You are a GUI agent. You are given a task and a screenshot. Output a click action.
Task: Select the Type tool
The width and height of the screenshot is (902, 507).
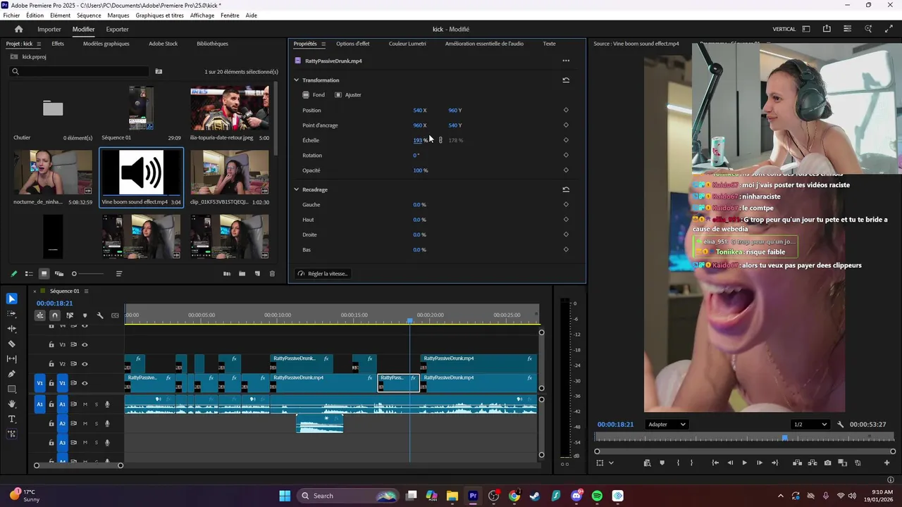pos(12,419)
